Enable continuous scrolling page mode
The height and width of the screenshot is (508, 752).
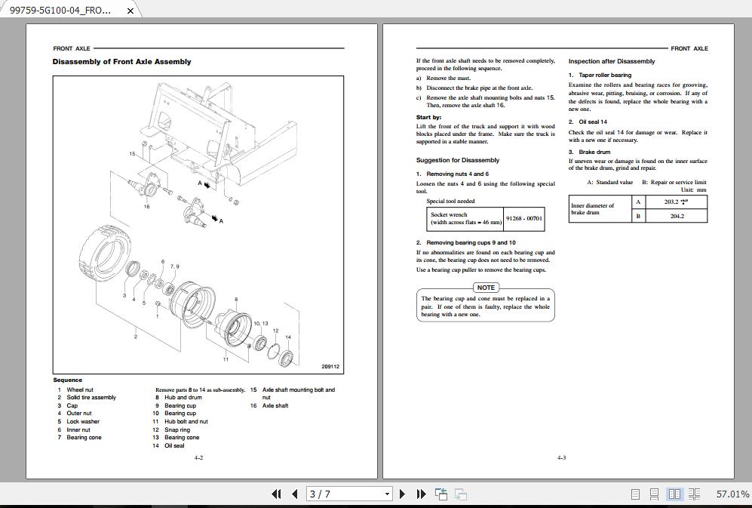(x=654, y=494)
